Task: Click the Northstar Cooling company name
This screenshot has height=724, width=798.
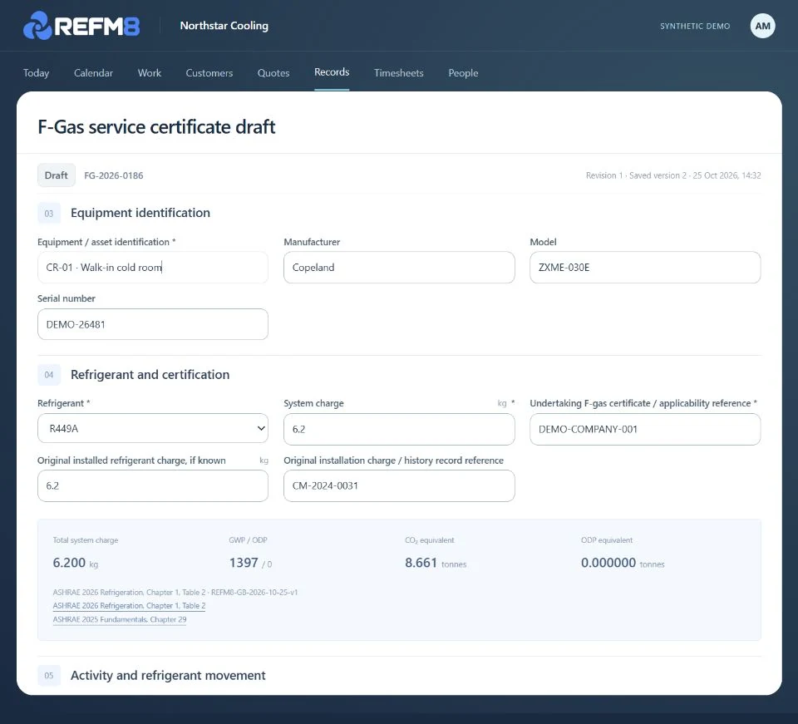Action: pos(224,26)
